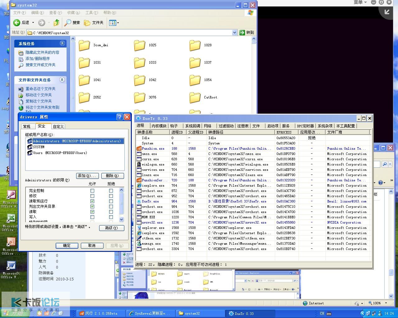The image size is (398, 318).
Task: Open the address bar dropdown arrow
Action: click(235, 33)
